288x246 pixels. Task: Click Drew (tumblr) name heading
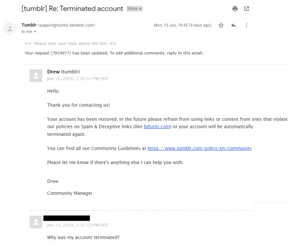(x=63, y=72)
